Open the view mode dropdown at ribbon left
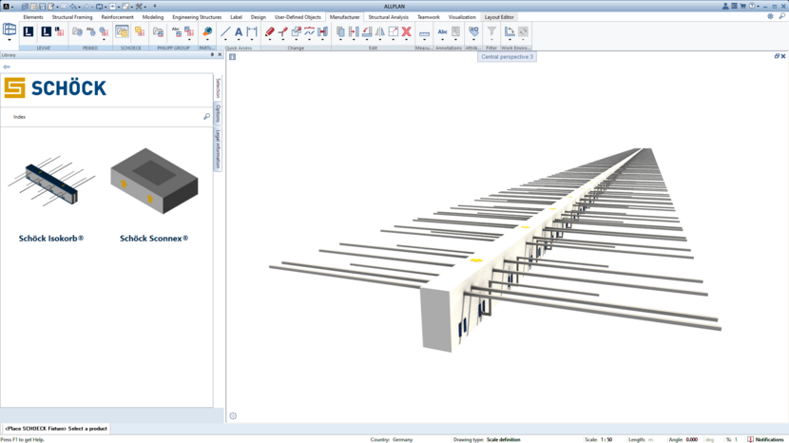The height and width of the screenshot is (443, 789). coord(10,41)
